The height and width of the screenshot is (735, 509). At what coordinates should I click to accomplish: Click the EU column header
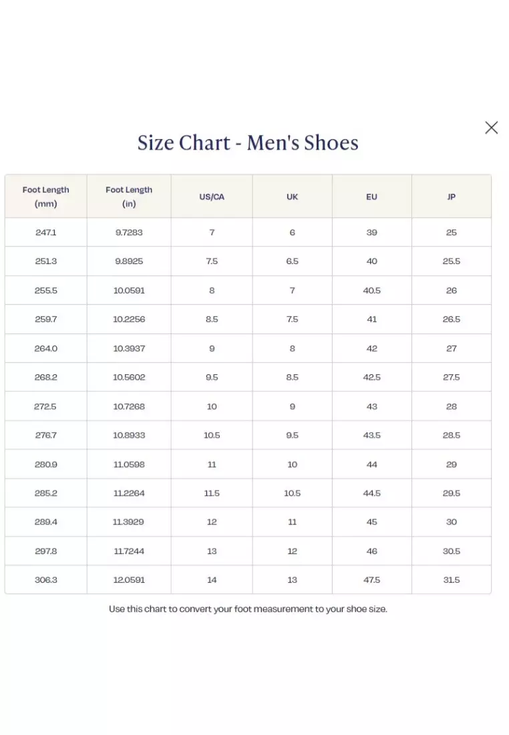pos(371,196)
